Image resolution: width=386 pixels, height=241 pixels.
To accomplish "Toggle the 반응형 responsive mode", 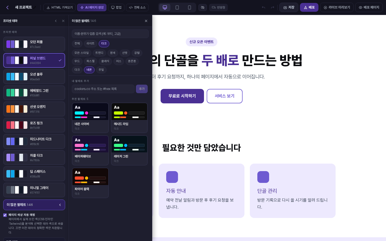I will [218, 7].
